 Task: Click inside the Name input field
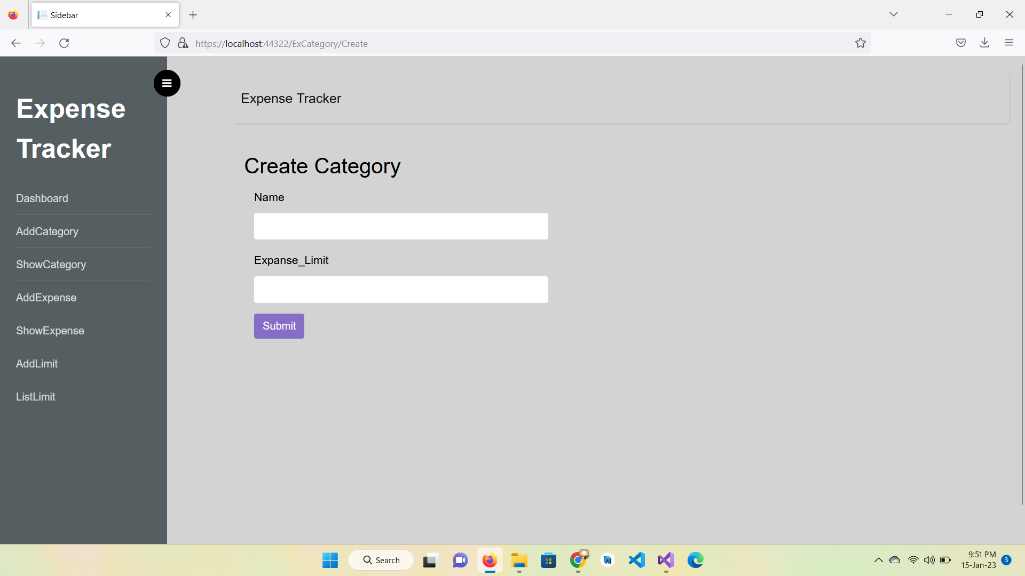tap(401, 226)
